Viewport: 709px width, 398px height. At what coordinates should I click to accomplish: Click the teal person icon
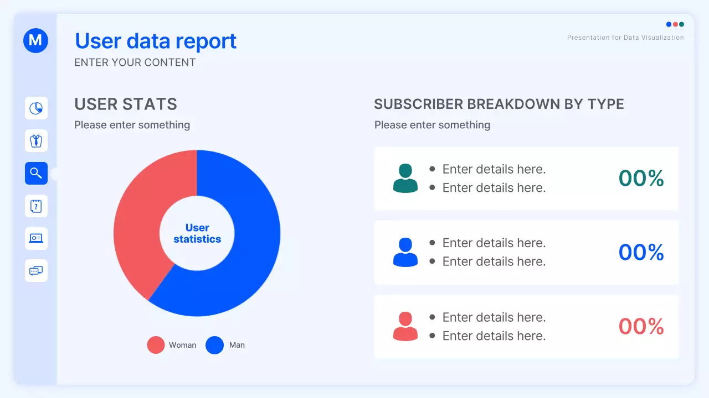[x=405, y=178]
